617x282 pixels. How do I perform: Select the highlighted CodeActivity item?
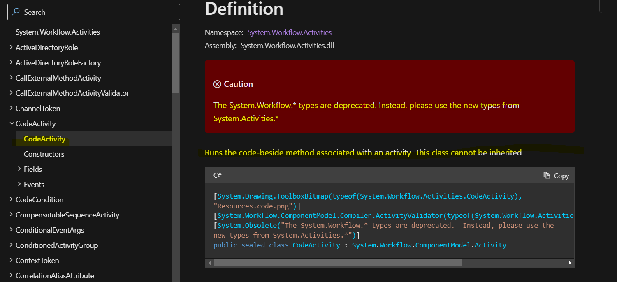coord(44,139)
